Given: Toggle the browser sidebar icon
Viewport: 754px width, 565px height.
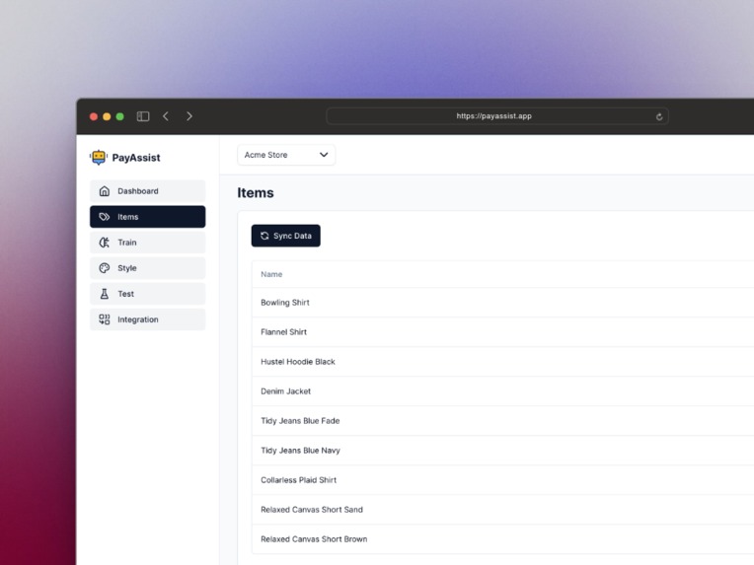Looking at the screenshot, I should [x=143, y=116].
